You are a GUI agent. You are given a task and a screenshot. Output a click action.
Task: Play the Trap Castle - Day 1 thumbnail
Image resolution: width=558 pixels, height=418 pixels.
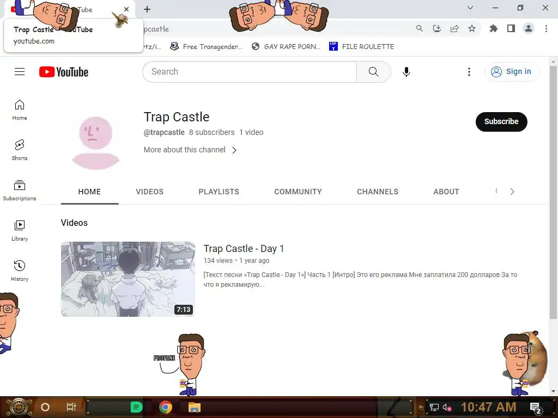tap(128, 279)
